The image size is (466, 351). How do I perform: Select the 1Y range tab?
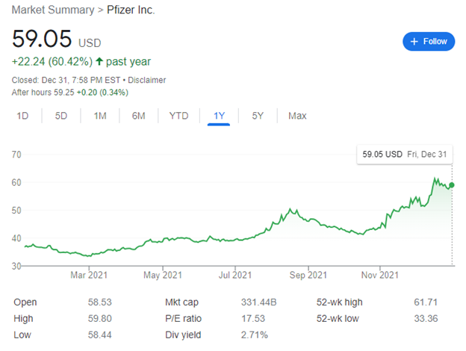[219, 116]
